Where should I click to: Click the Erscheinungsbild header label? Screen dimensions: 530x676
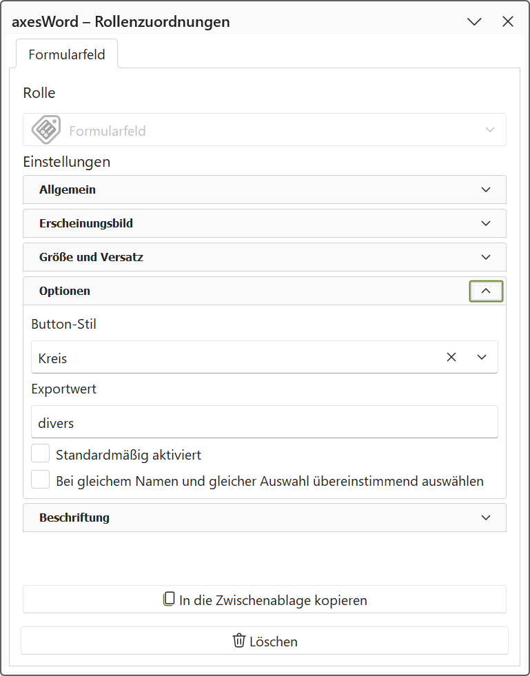click(x=86, y=223)
